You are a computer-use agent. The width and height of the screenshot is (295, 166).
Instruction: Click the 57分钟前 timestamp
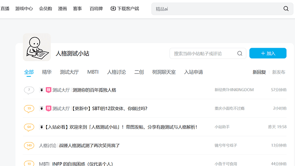(x=279, y=90)
